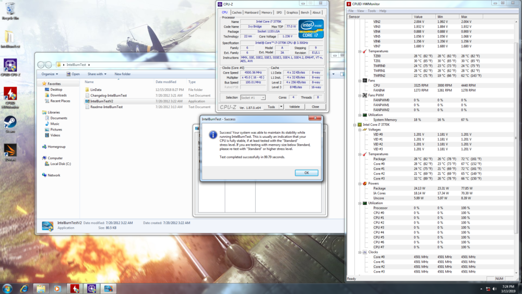This screenshot has width=522, height=294.
Task: Switch to Graphics tab in CPU-Z
Action: [292, 13]
